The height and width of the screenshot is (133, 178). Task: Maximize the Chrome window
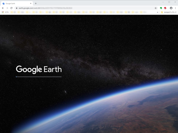[x=169, y=2]
